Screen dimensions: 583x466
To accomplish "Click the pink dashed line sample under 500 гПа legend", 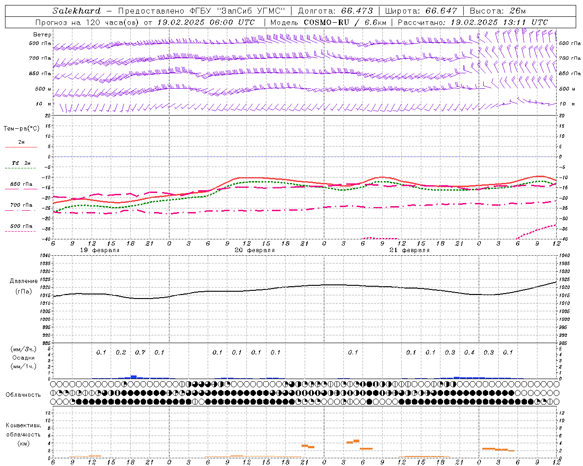I will [x=21, y=232].
